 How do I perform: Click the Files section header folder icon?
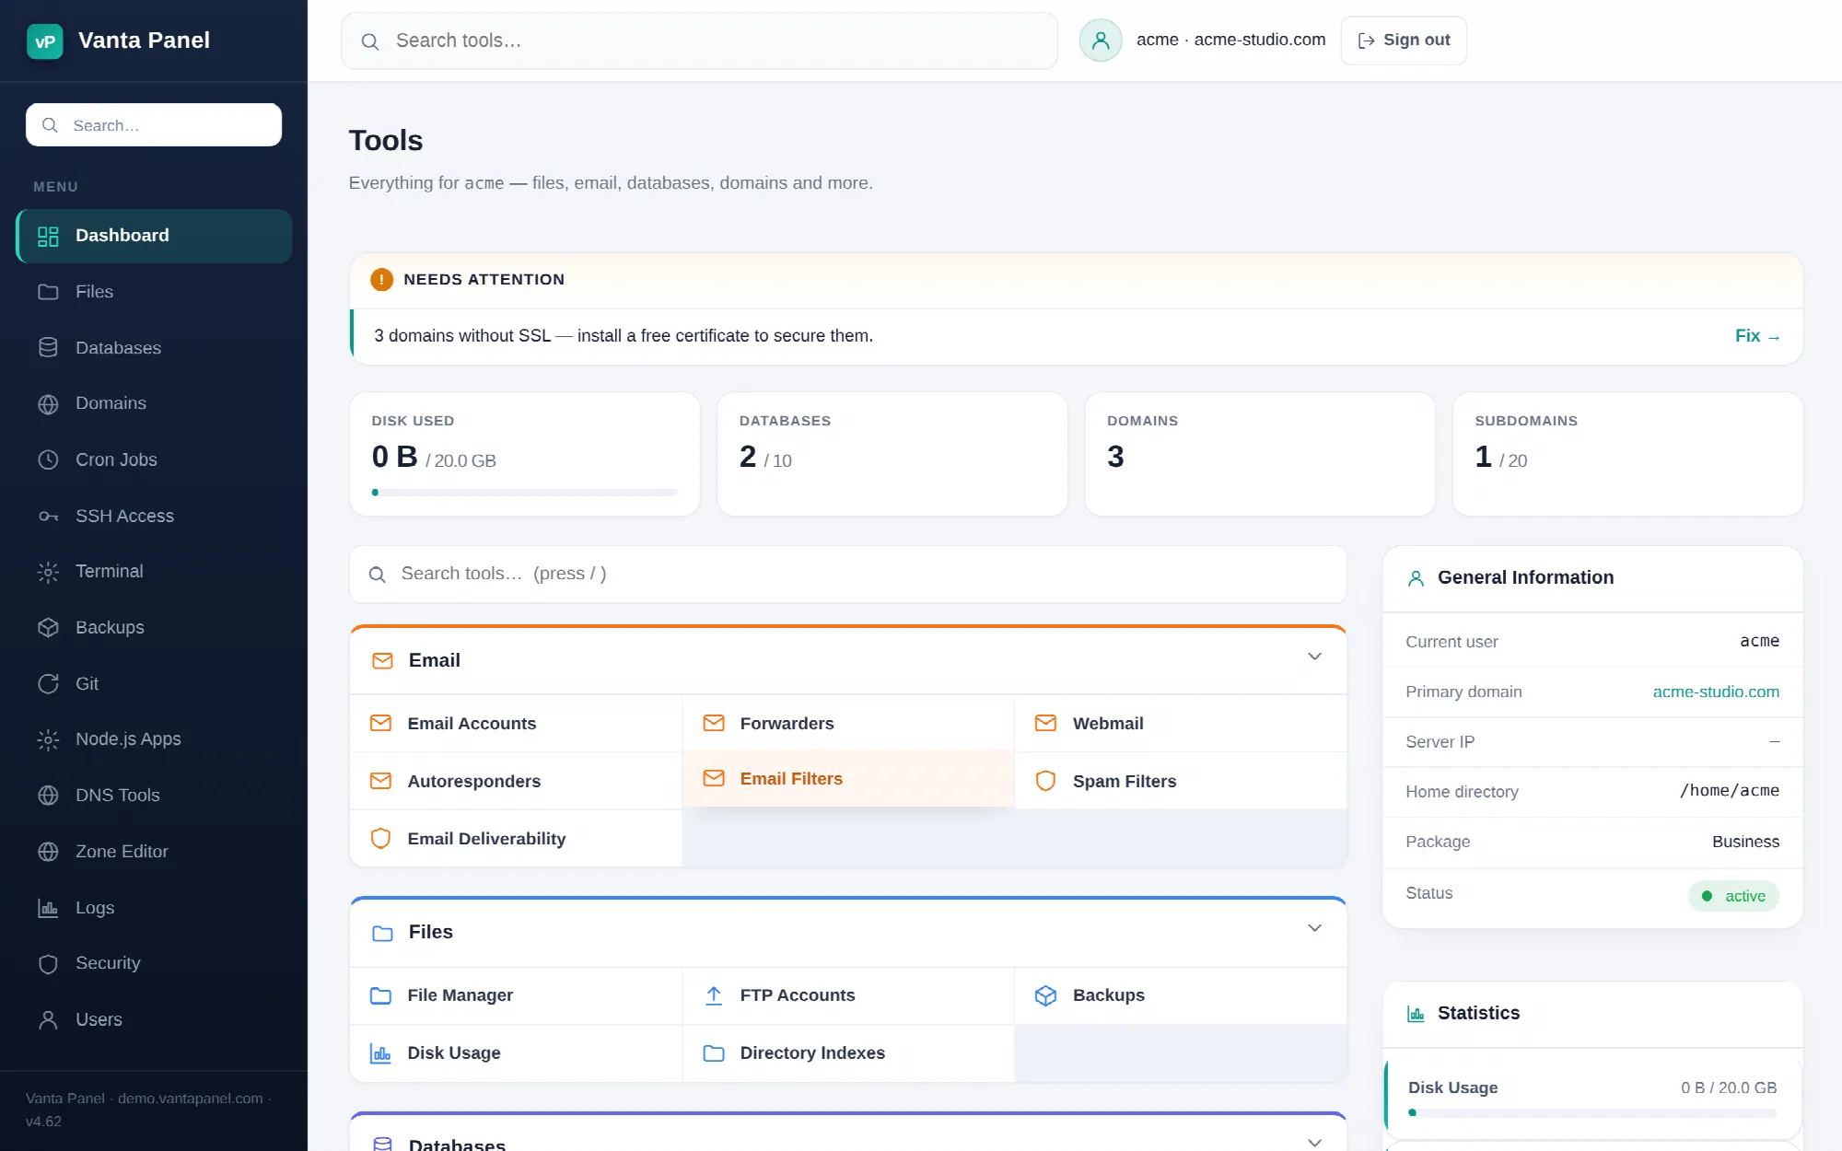pos(382,933)
